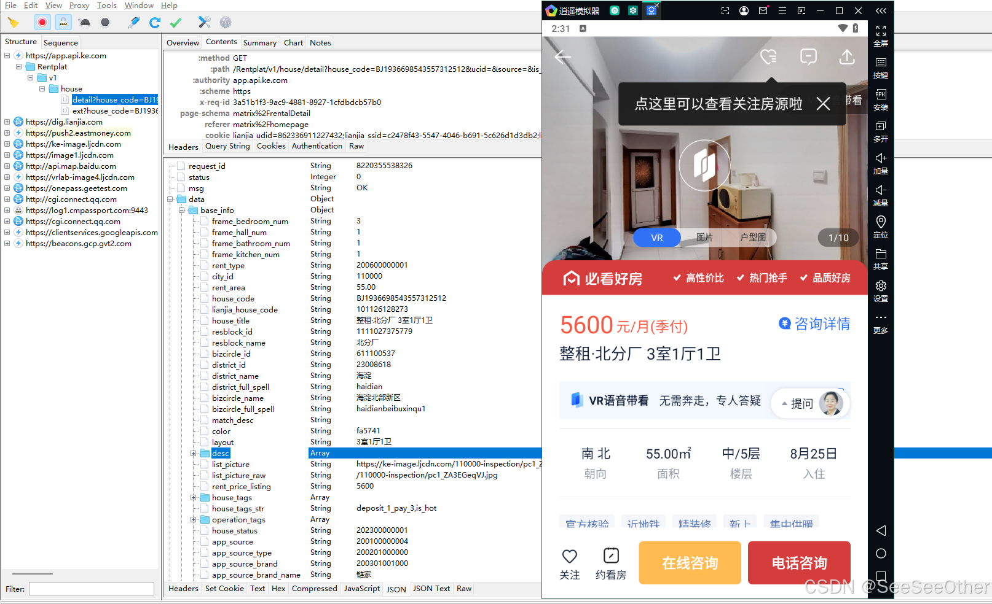Select the ext?house_code request in tree
Image resolution: width=992 pixels, height=604 pixels.
(x=115, y=110)
